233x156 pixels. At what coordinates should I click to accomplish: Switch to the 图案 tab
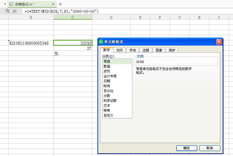tap(159, 50)
